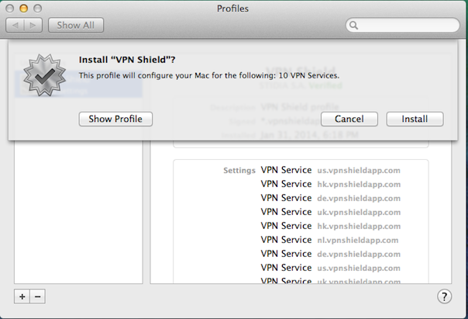Open Show Profile details
The image size is (468, 319).
115,119
